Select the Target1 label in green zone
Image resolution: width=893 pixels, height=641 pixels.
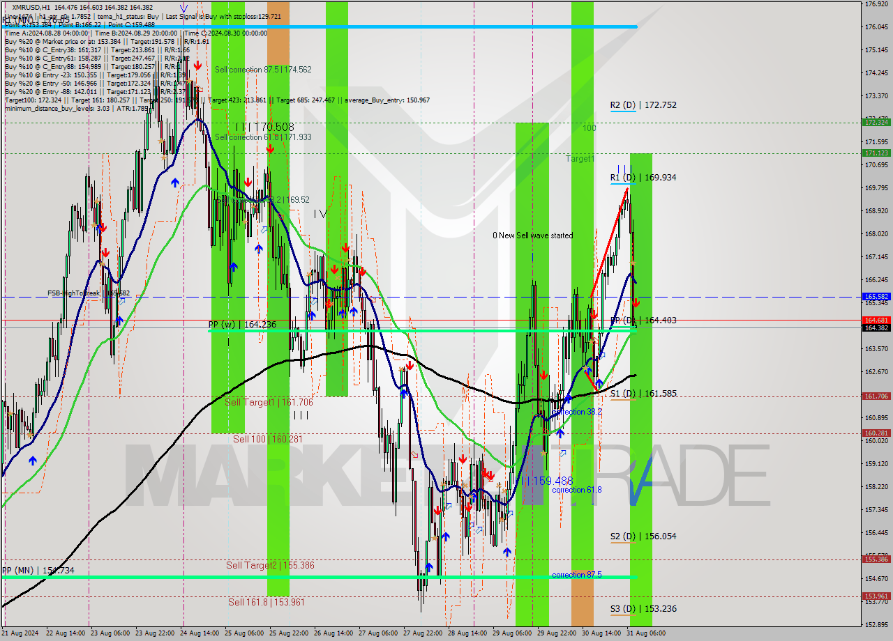coord(580,159)
